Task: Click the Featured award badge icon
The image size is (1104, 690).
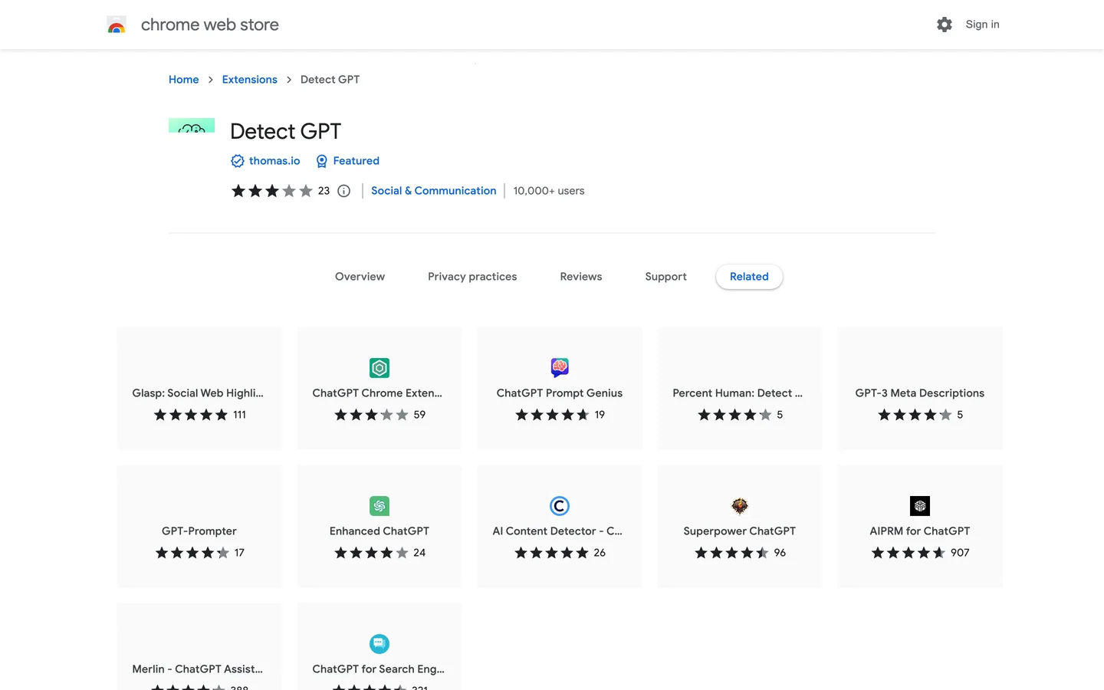Action: [x=322, y=161]
